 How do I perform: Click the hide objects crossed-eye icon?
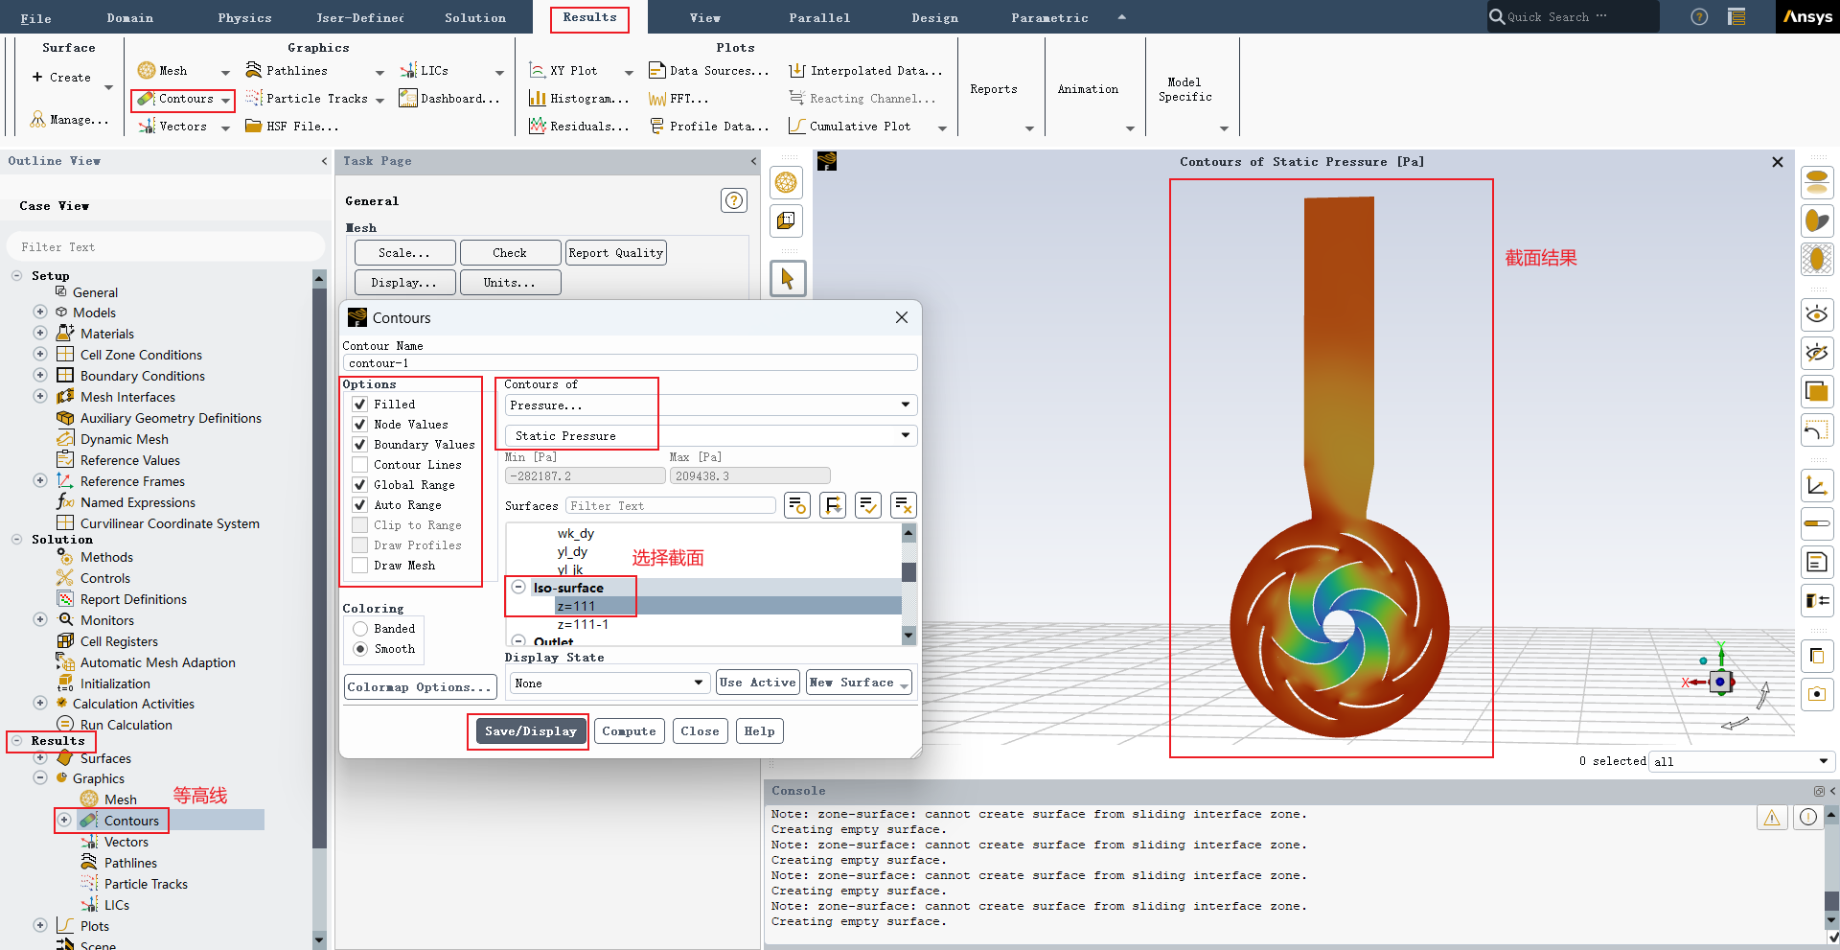click(1817, 353)
